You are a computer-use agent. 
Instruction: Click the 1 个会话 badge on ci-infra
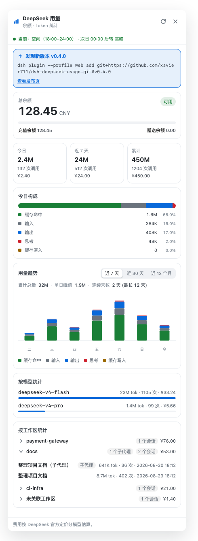click(x=147, y=488)
